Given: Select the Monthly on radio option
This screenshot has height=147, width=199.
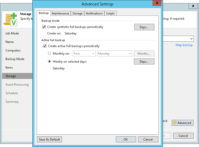Looking at the screenshot, I should [49, 54].
